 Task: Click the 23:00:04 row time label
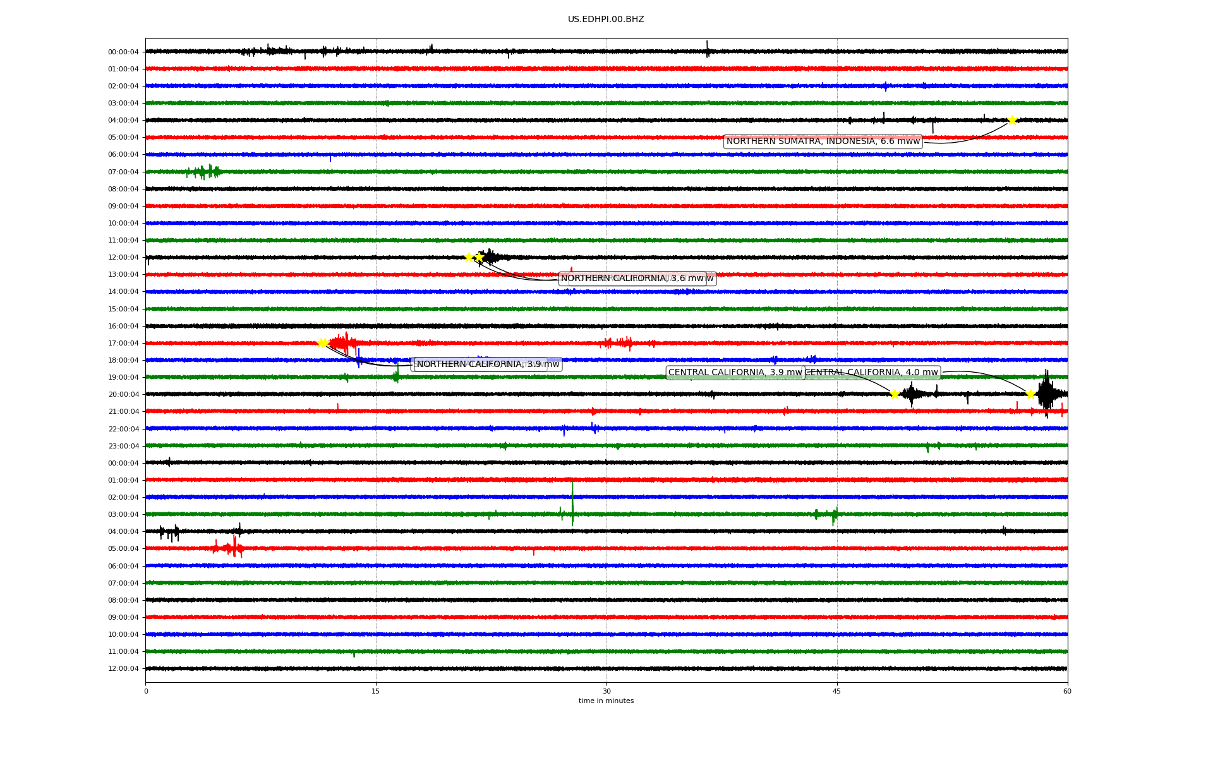[123, 446]
